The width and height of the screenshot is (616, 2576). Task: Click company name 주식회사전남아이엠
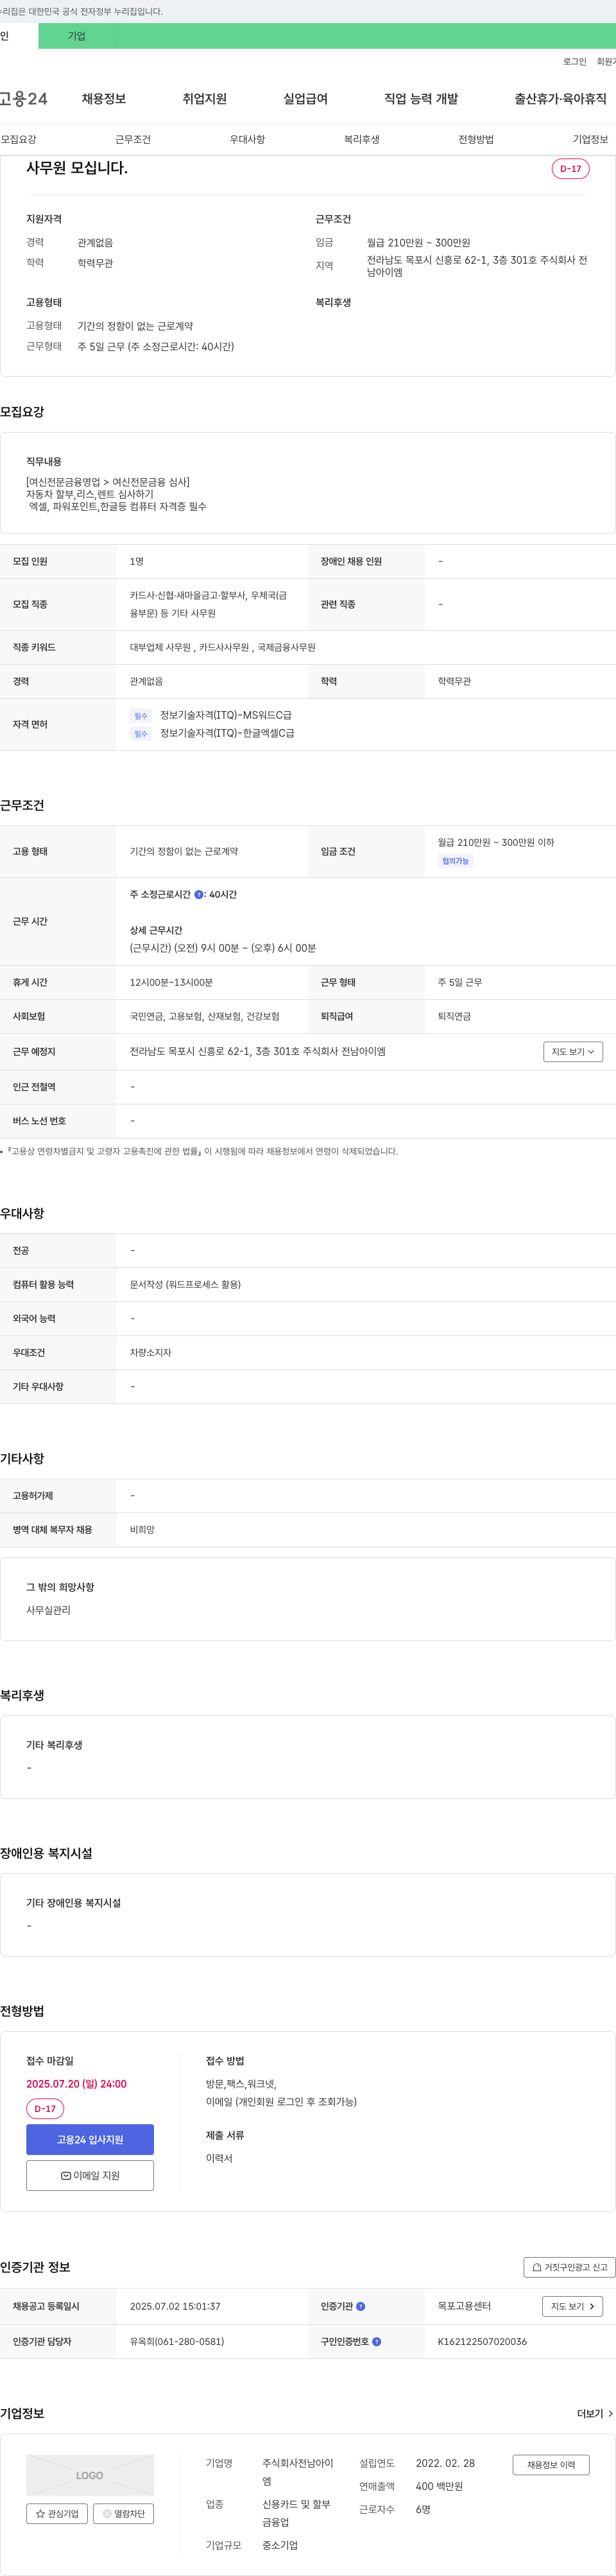click(298, 2471)
